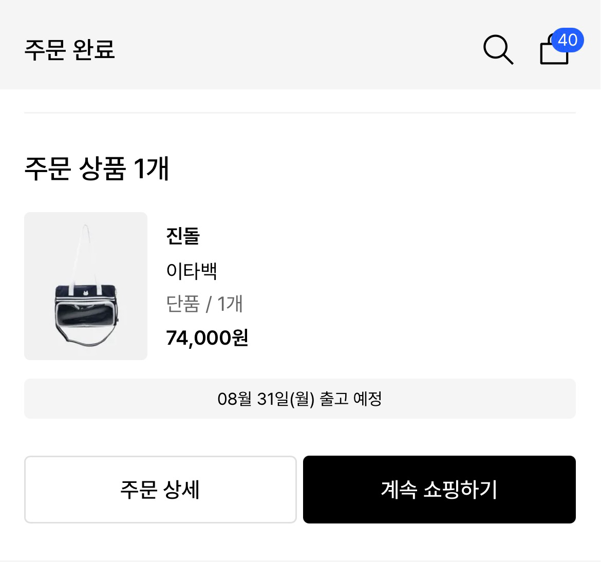Click the 08월 31일(월) shipping date
Viewport: 601px width, 562px height.
point(266,399)
